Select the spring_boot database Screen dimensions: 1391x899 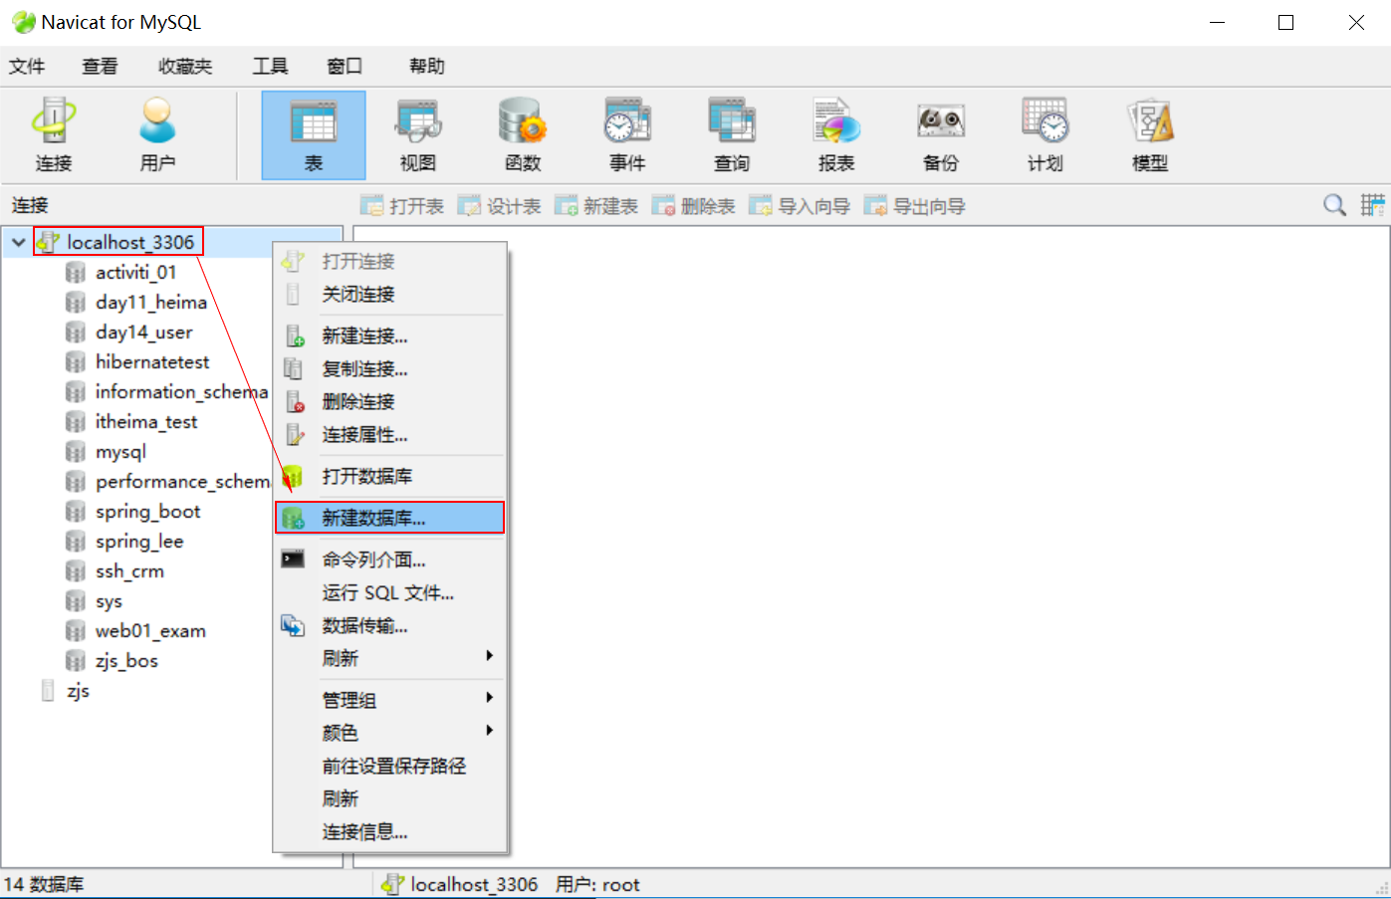pyautogui.click(x=147, y=511)
